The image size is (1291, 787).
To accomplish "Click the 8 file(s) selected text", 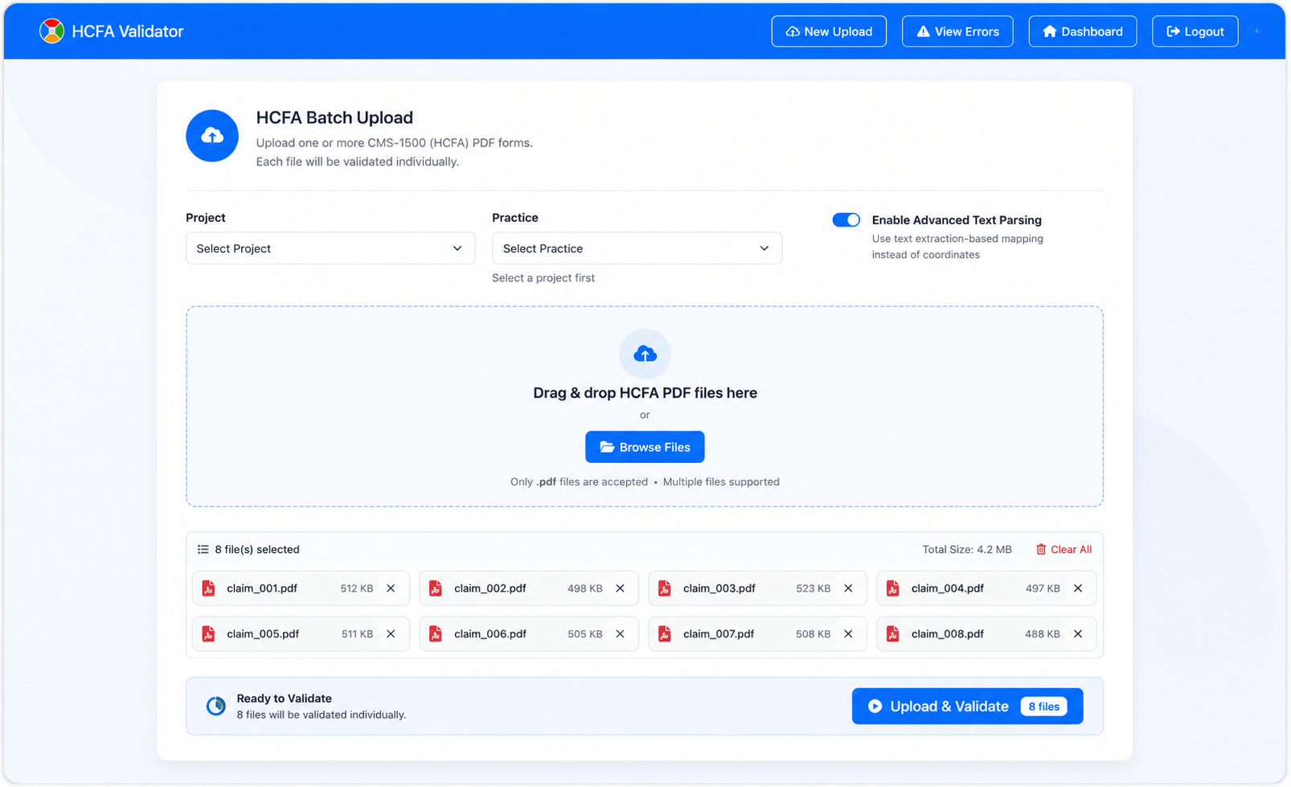I will pyautogui.click(x=257, y=550).
